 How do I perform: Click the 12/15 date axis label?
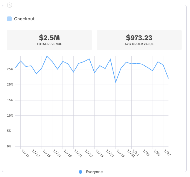pos(46,154)
